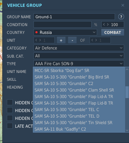Click the Group Name input field
This screenshot has height=143, width=129.
74,17
